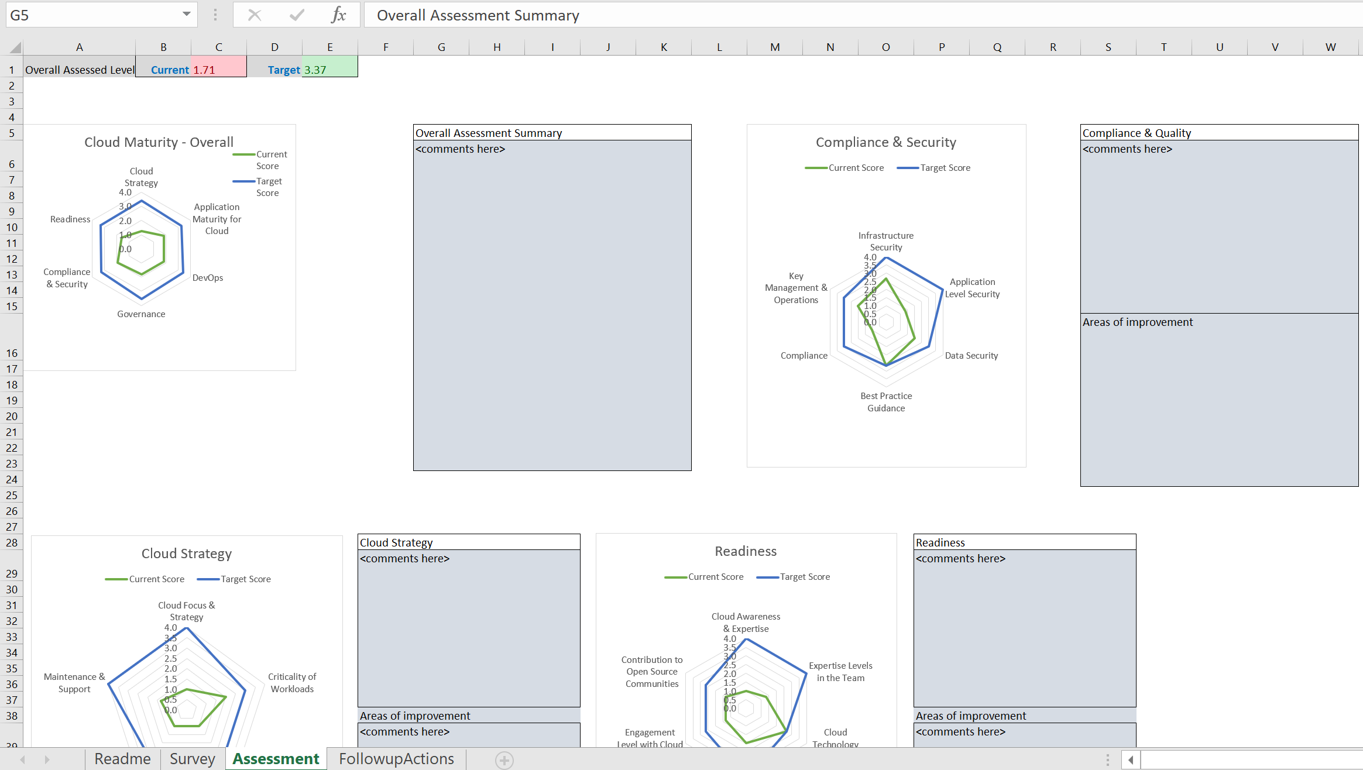Select the red Current score cell 1.71
The image size is (1363, 770).
point(218,70)
